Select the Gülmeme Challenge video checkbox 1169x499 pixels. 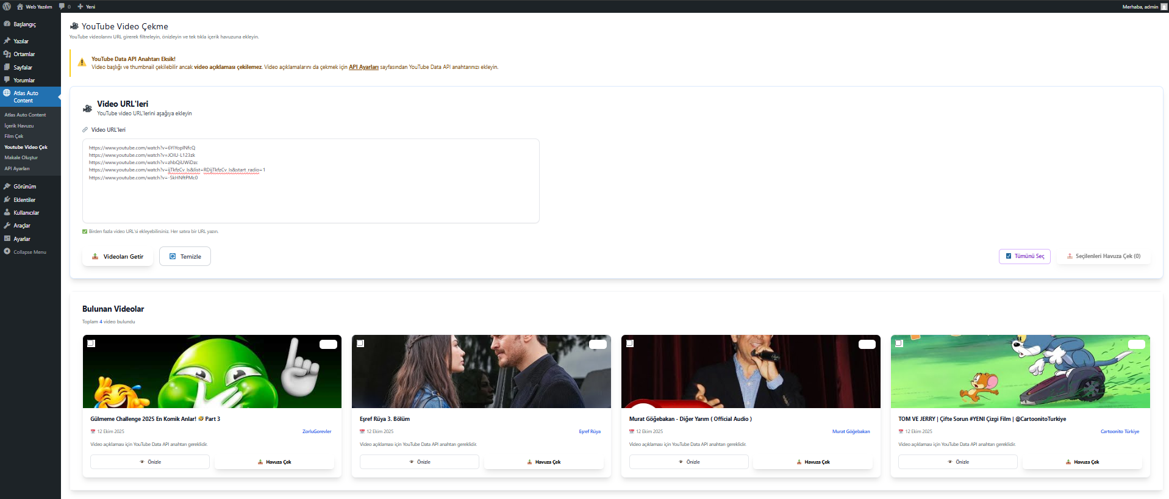pos(91,343)
